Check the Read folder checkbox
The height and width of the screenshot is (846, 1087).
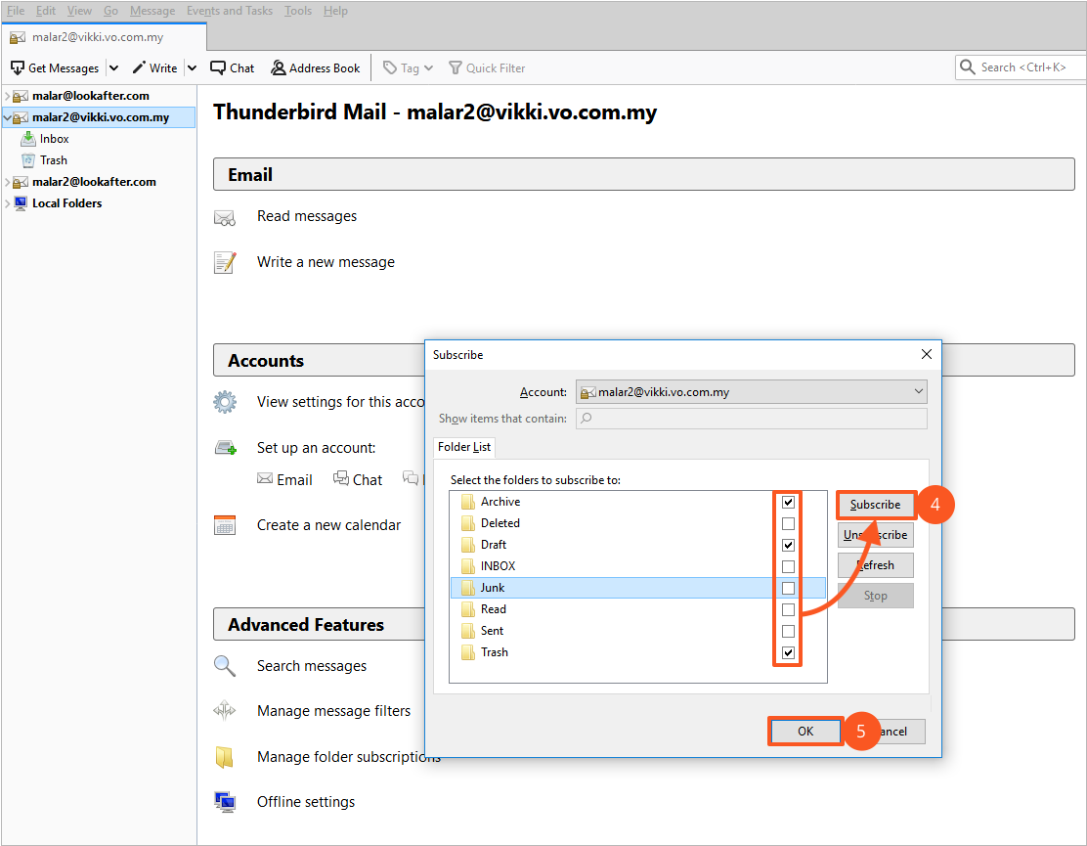pyautogui.click(x=788, y=609)
